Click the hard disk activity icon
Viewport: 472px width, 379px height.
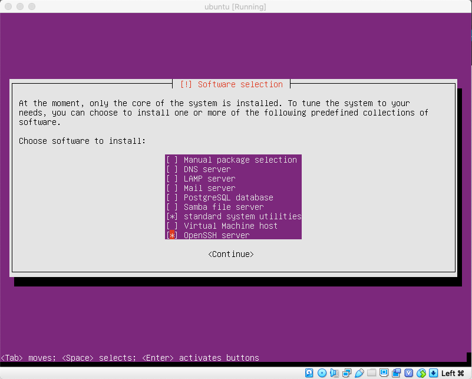(x=309, y=373)
